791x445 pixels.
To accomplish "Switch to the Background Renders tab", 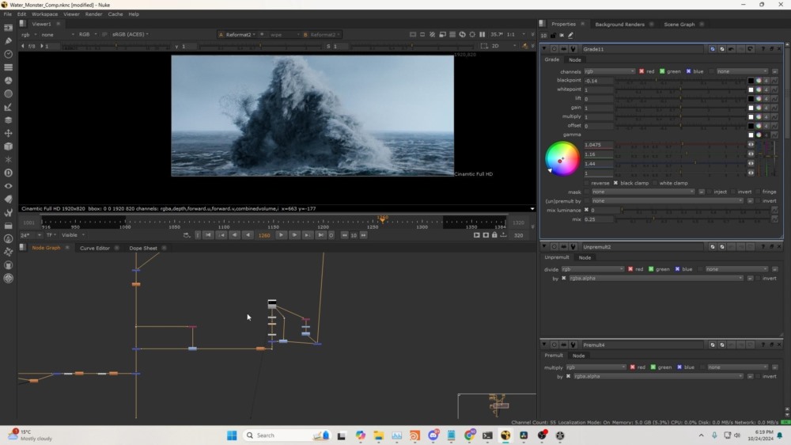I will point(619,25).
